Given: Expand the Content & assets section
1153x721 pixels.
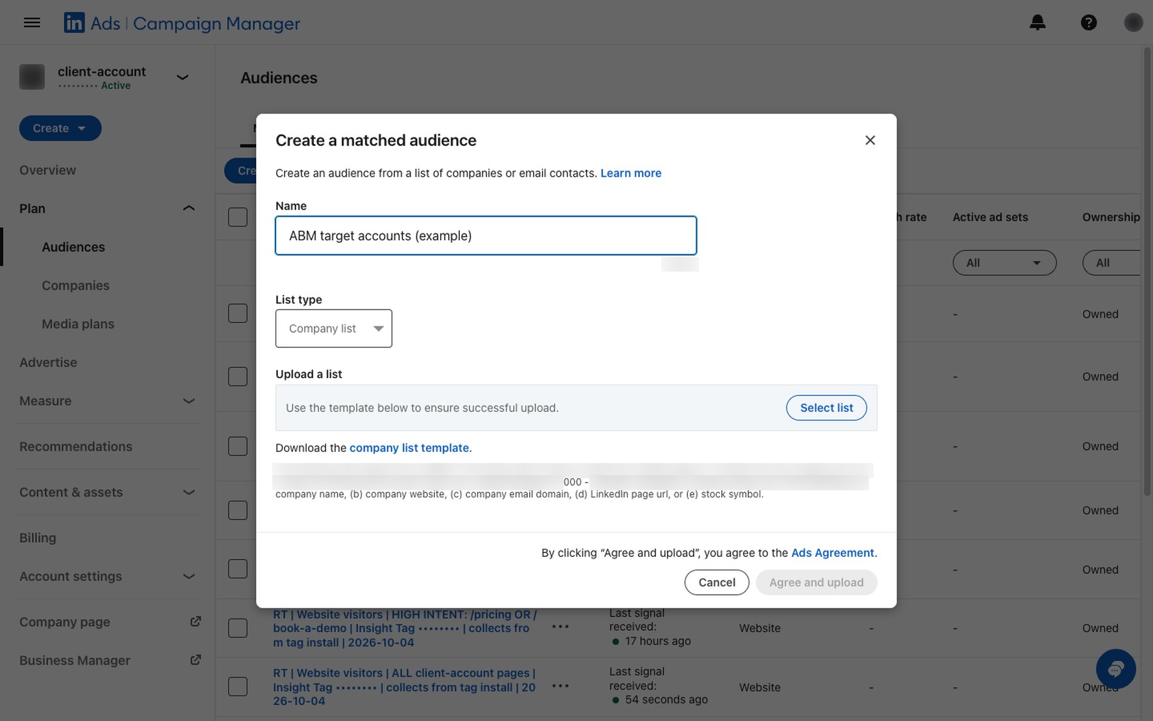Looking at the screenshot, I should (188, 492).
